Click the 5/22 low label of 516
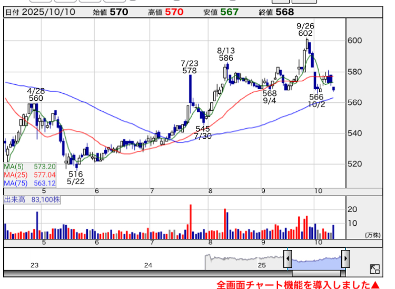 75,178
